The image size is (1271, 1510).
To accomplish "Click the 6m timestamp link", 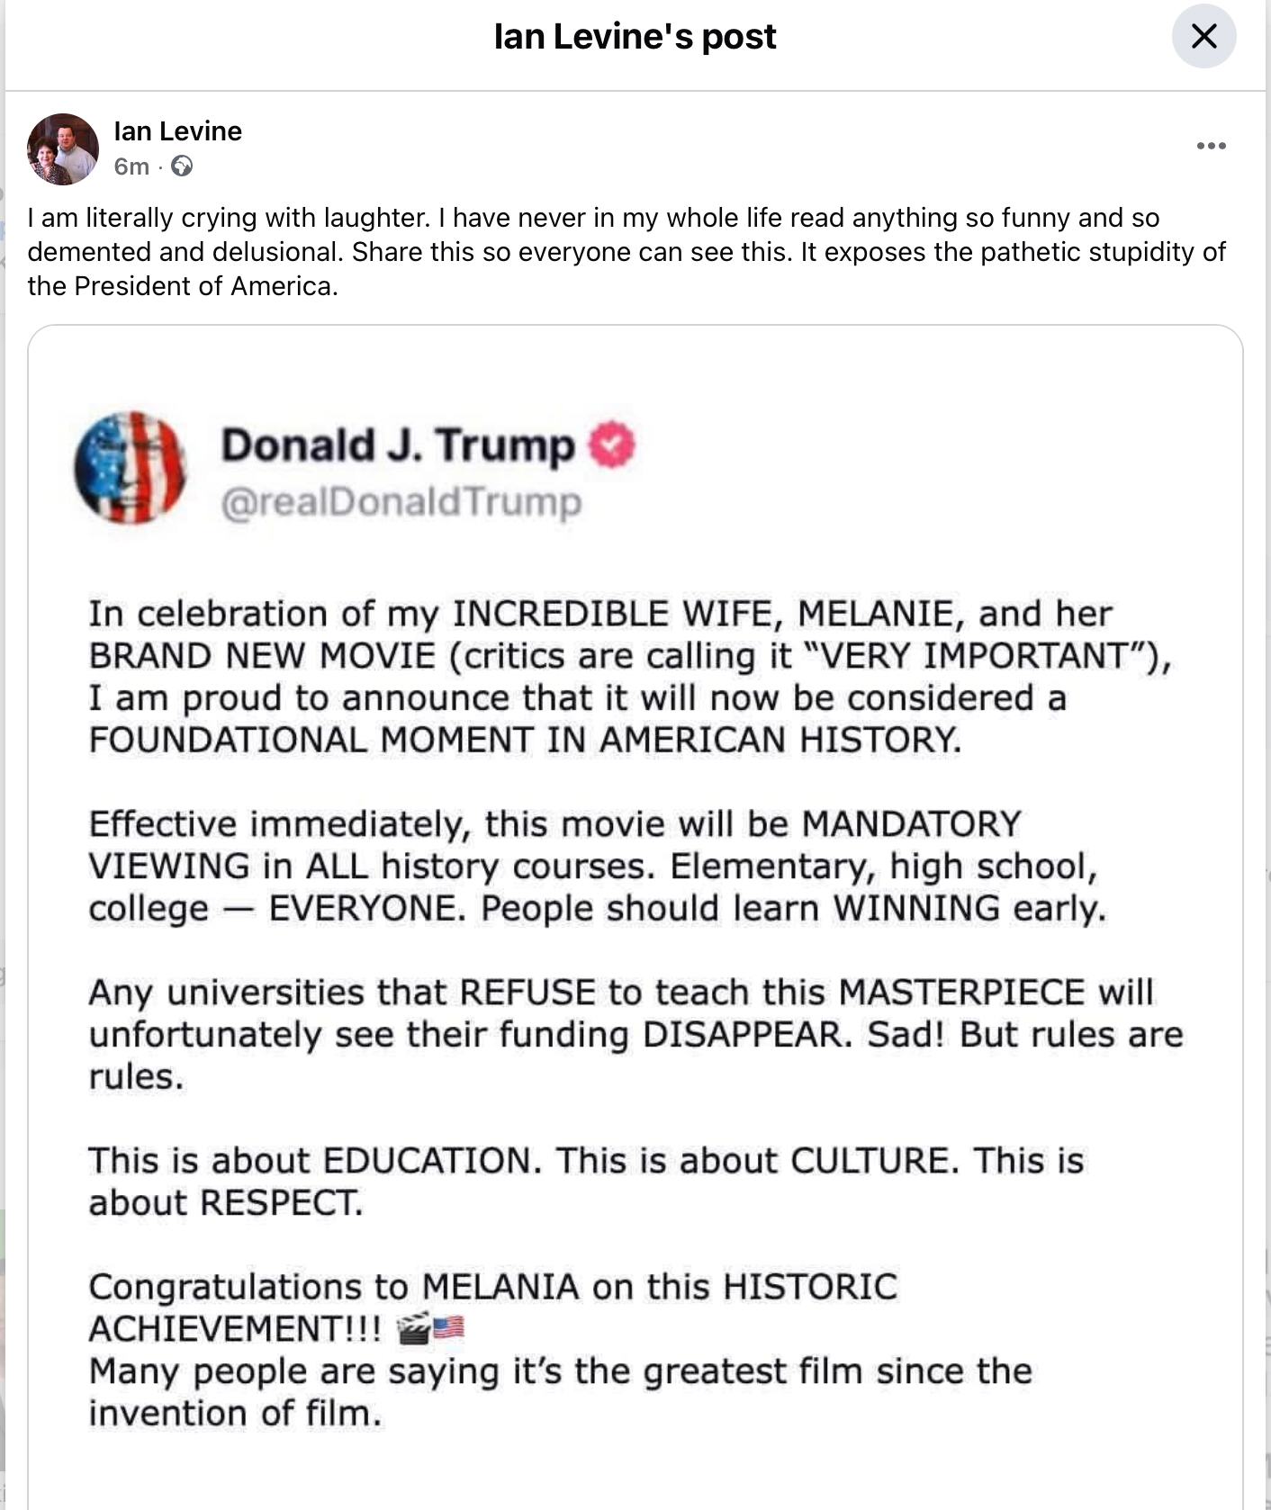I will click(x=131, y=166).
